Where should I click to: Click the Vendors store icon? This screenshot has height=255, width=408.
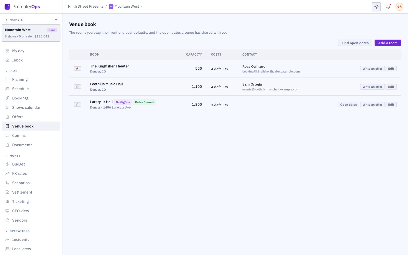coord(7,220)
